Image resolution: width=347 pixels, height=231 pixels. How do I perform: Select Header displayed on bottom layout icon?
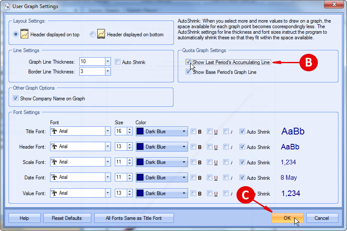tap(101, 34)
